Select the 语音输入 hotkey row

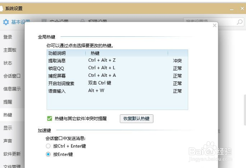coord(117,91)
